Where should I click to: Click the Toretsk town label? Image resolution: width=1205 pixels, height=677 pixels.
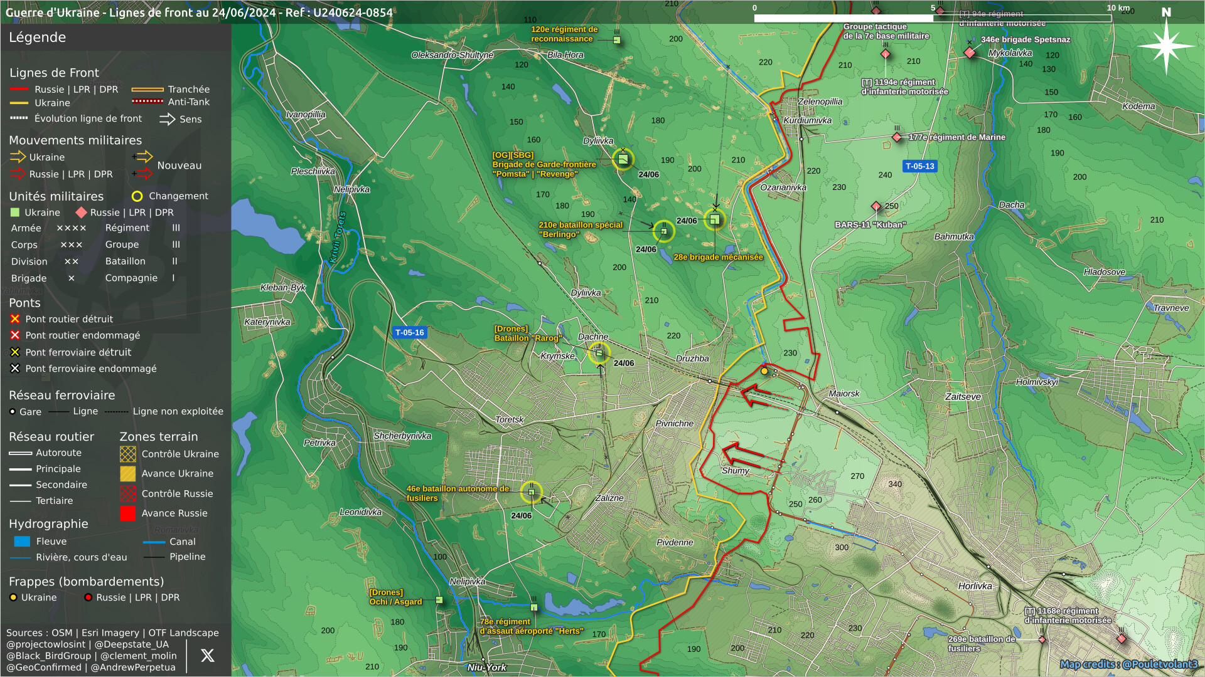[509, 419]
